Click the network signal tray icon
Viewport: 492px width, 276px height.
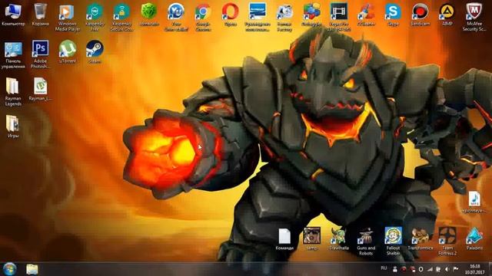coord(430,269)
